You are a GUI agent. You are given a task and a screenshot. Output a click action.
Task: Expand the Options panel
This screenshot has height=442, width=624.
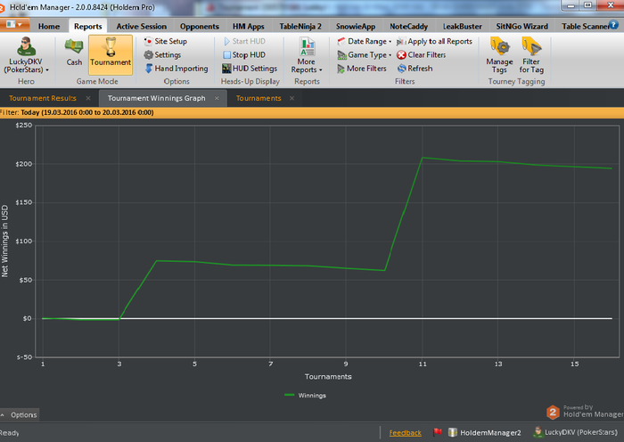tap(19, 415)
